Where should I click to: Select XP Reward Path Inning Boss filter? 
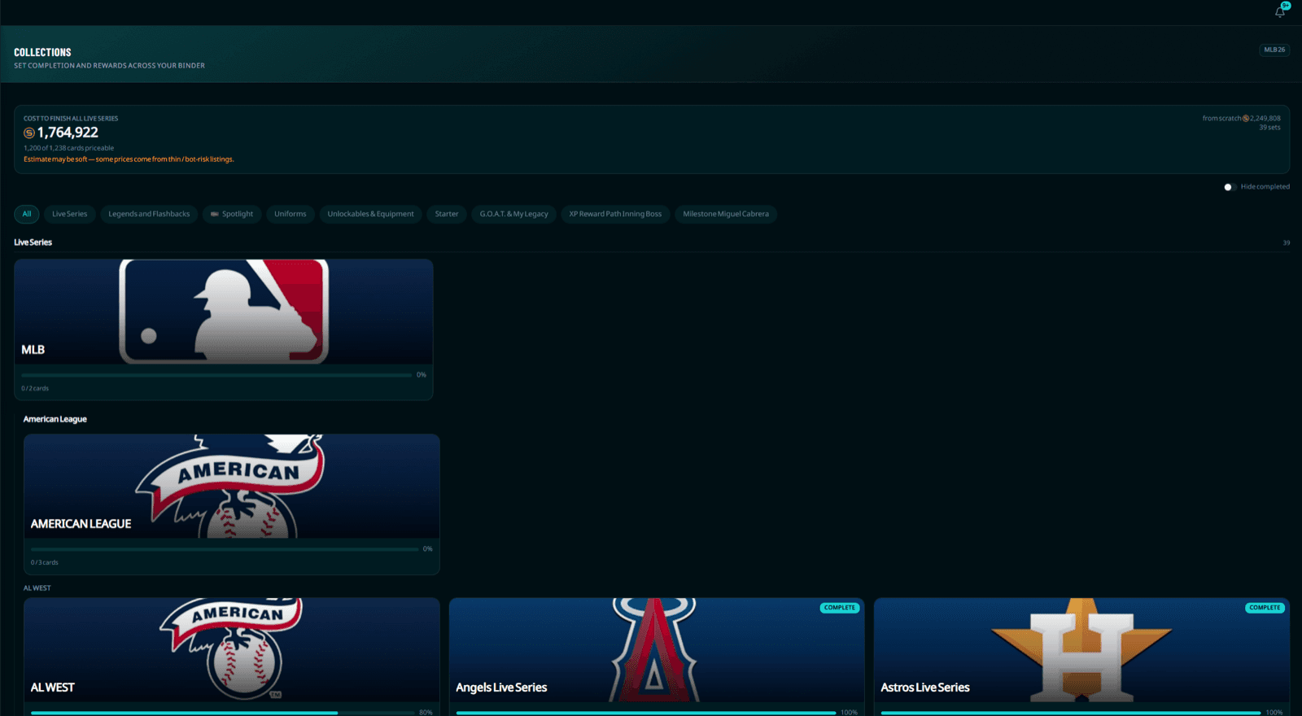pos(615,214)
